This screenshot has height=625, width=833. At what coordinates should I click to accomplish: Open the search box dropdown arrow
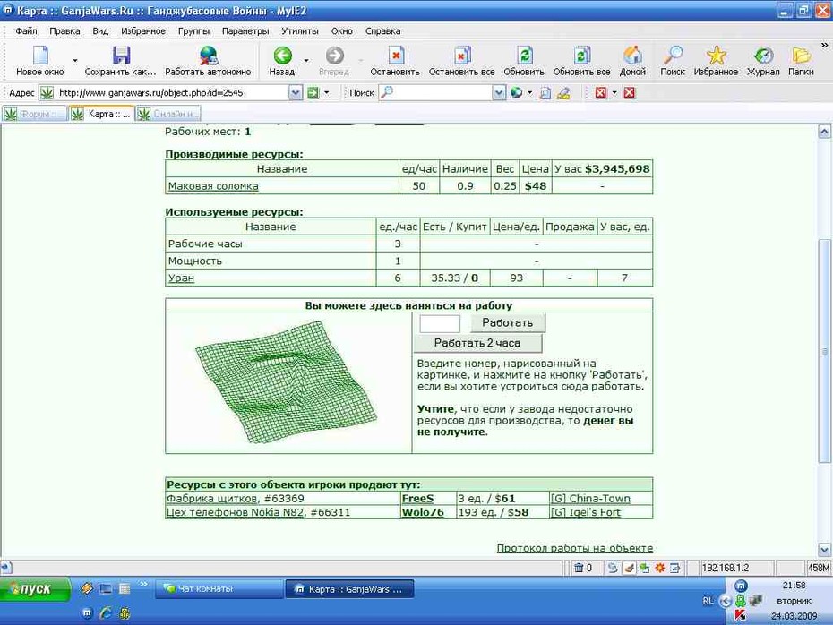click(498, 93)
